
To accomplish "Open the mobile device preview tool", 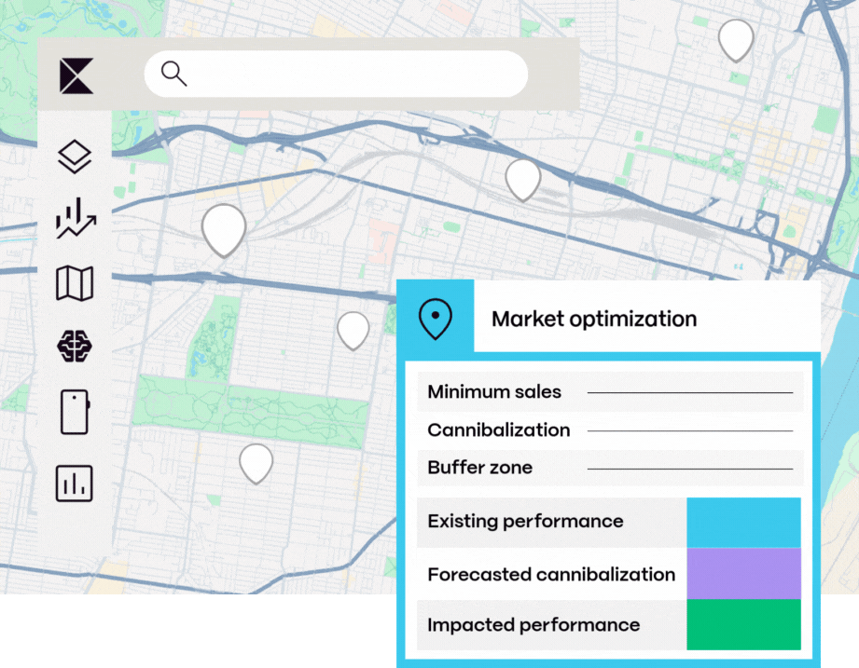I will pos(75,413).
